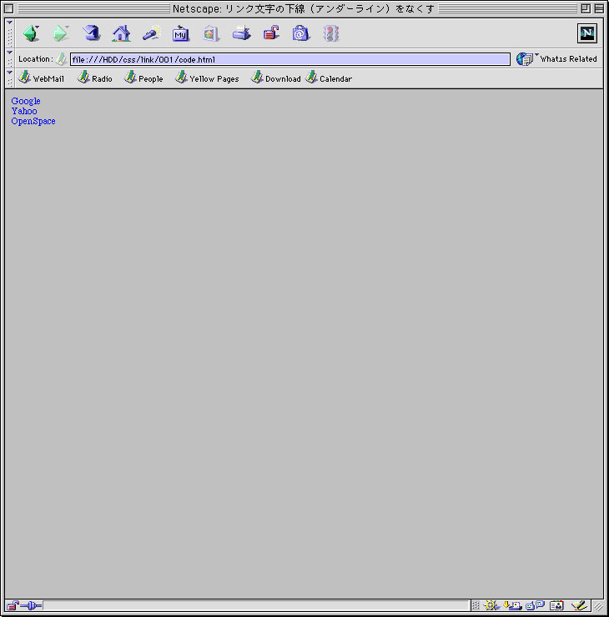Print the page with the printer icon
The width and height of the screenshot is (609, 617).
pos(241,34)
